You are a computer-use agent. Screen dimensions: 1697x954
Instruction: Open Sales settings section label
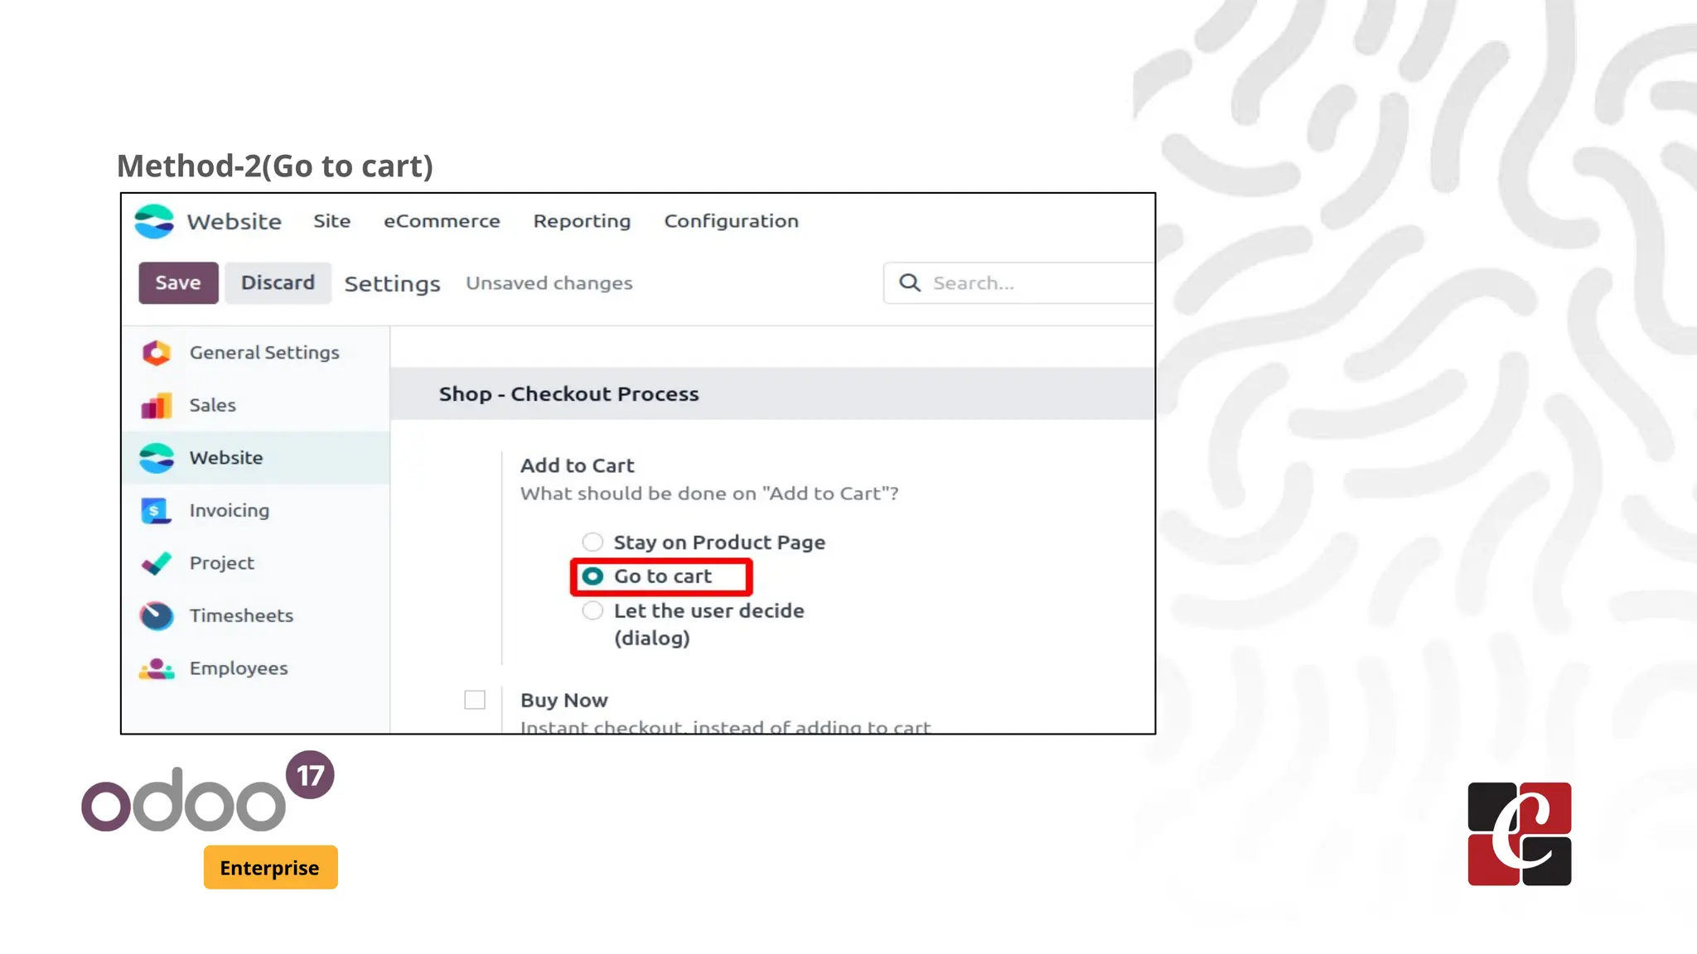[212, 406]
